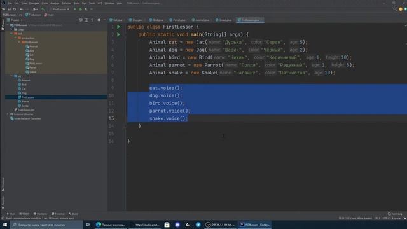Click src breadcrumb in navigation bar

coord(20,15)
